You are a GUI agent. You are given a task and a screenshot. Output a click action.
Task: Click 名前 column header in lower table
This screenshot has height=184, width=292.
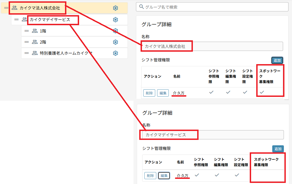coord(180,162)
